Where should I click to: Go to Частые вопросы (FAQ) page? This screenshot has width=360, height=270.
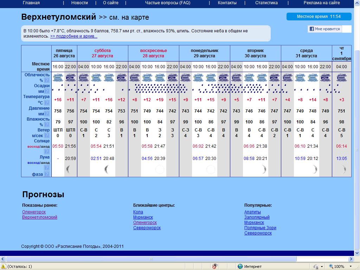point(167,3)
